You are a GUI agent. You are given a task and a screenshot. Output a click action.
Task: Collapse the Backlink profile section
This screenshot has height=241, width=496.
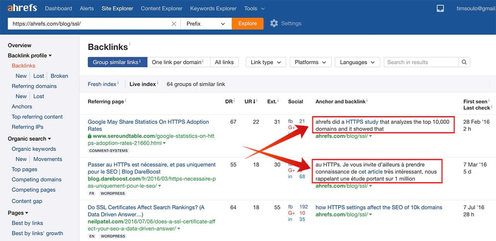tap(30, 55)
